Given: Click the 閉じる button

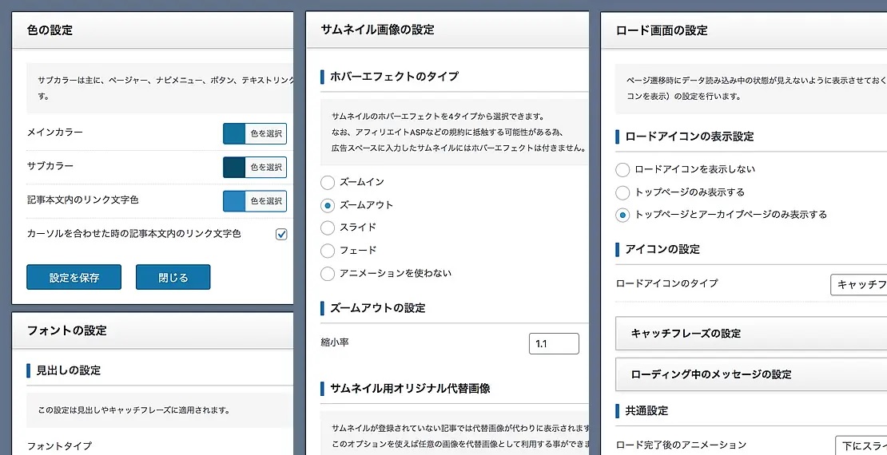Looking at the screenshot, I should pos(173,277).
